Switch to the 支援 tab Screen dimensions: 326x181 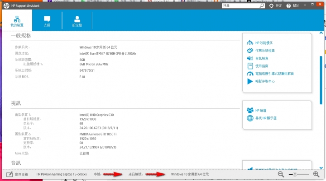tap(47, 21)
